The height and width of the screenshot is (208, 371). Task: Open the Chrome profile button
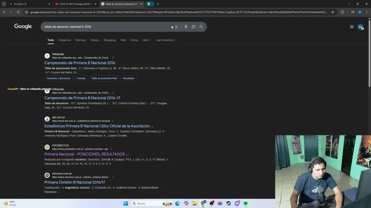360,12
